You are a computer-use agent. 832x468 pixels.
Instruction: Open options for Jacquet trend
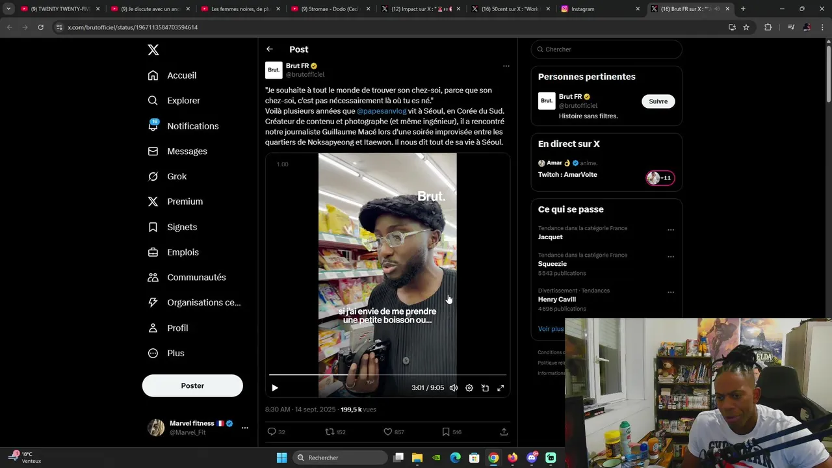click(671, 229)
